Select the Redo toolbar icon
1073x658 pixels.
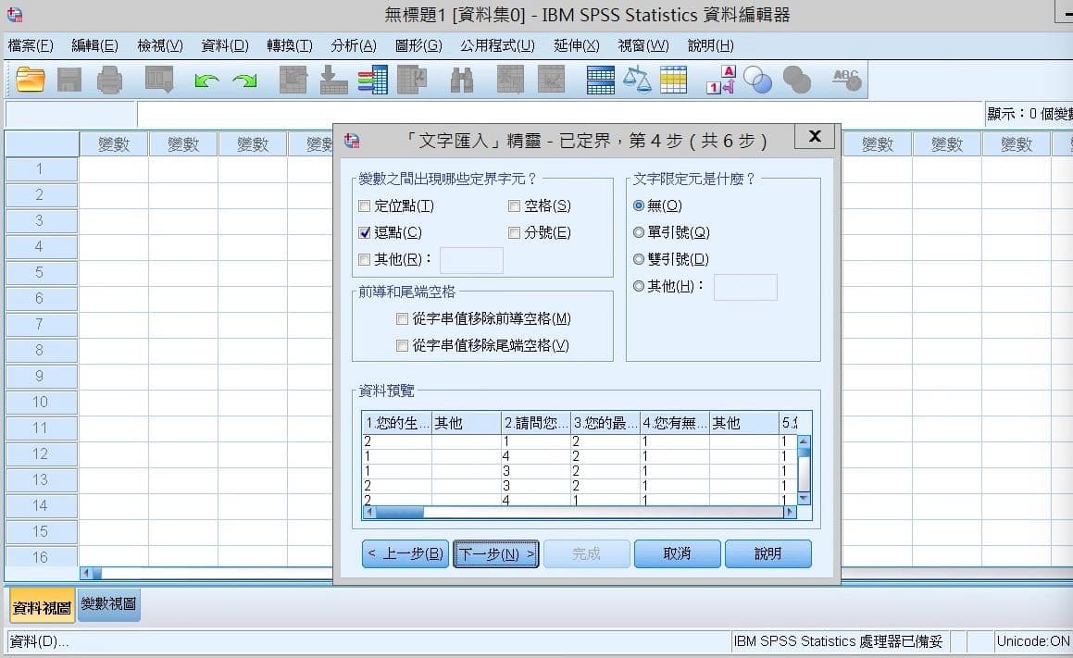(x=243, y=81)
